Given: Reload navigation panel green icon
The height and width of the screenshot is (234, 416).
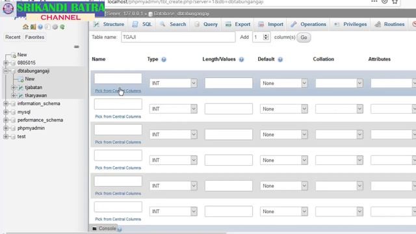Looking at the screenshot, I should click(x=62, y=27).
